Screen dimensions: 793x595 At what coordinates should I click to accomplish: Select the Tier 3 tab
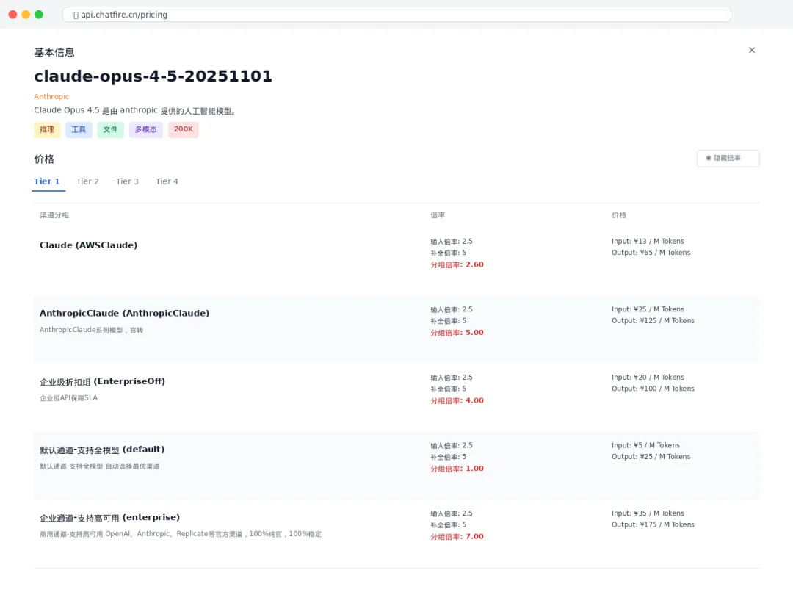(x=127, y=181)
